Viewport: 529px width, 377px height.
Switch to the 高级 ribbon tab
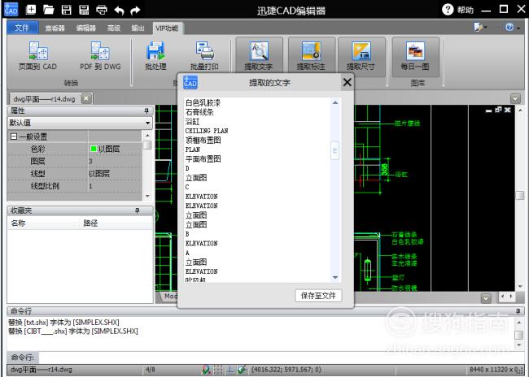point(114,28)
